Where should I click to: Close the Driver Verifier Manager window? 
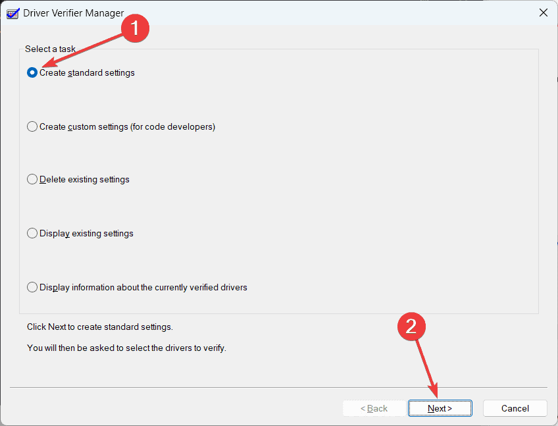click(x=544, y=13)
